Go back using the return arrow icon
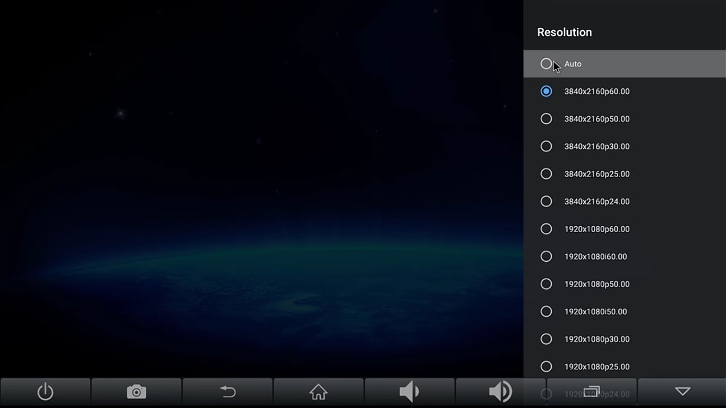Screen dimensions: 726x408 coord(227,392)
